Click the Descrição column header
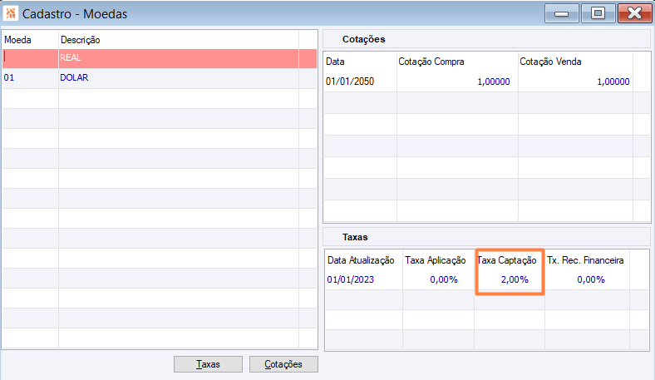 [179, 40]
